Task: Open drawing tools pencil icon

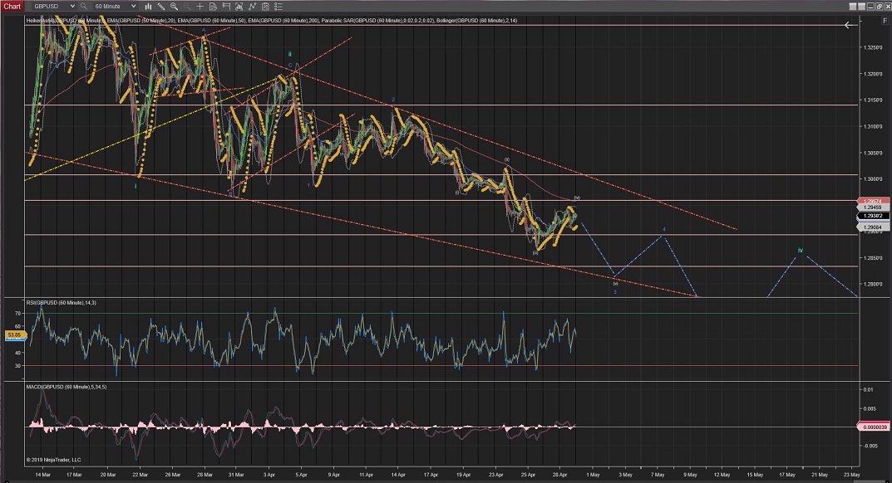Action: click(161, 6)
